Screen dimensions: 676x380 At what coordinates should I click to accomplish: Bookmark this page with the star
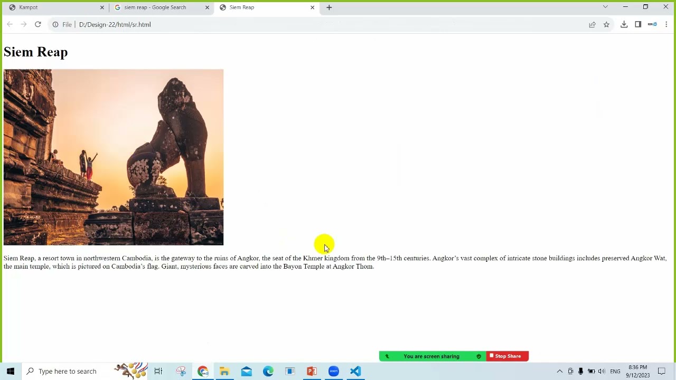click(606, 24)
